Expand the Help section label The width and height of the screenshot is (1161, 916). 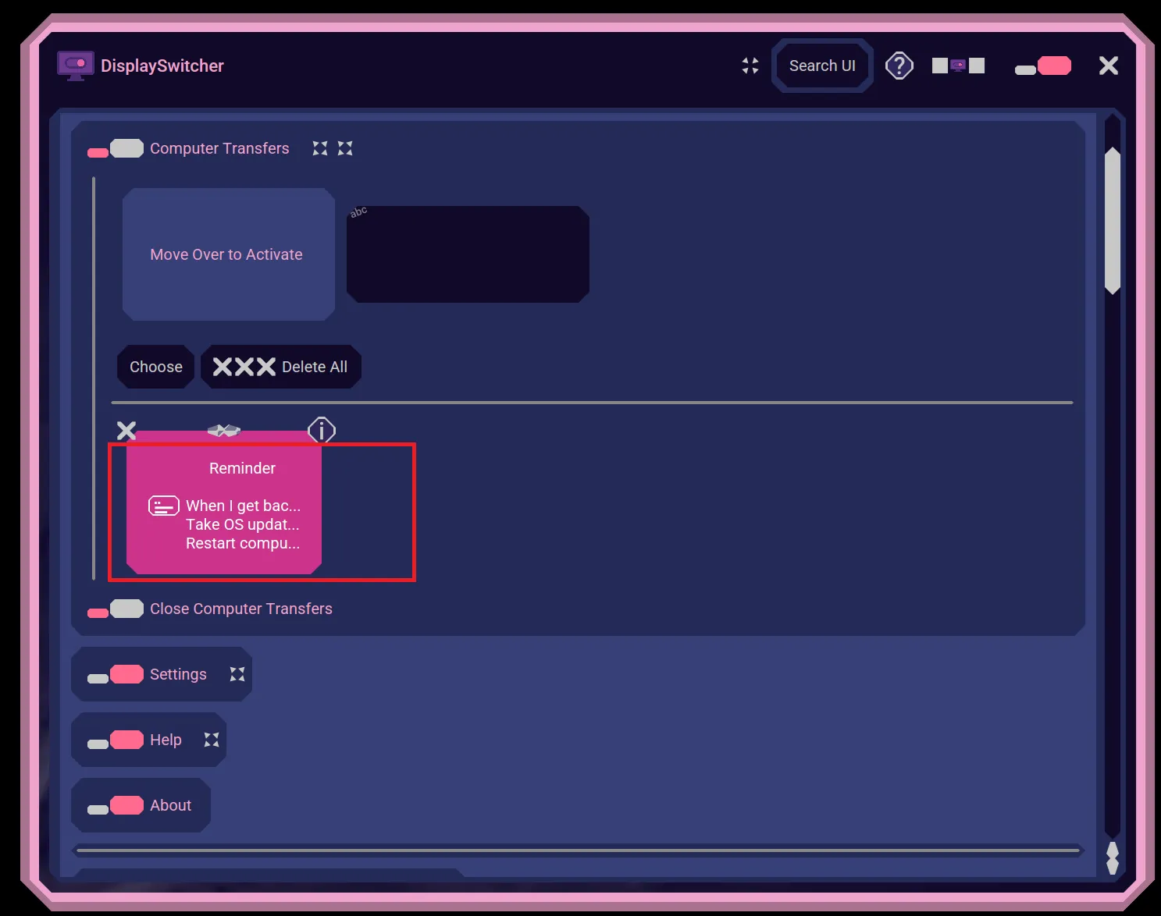coord(166,740)
